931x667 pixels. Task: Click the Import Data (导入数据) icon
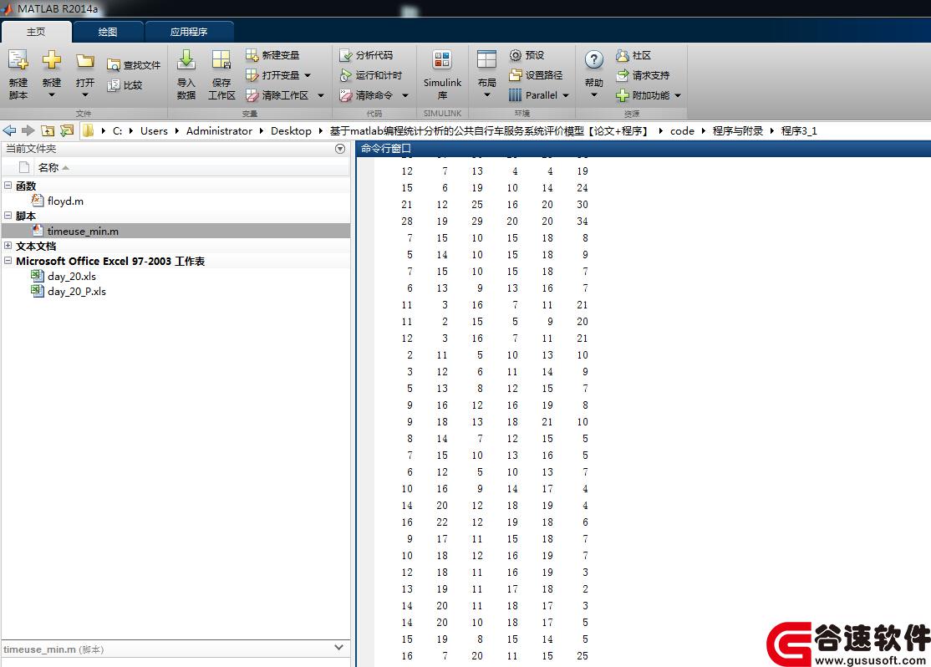click(x=186, y=60)
